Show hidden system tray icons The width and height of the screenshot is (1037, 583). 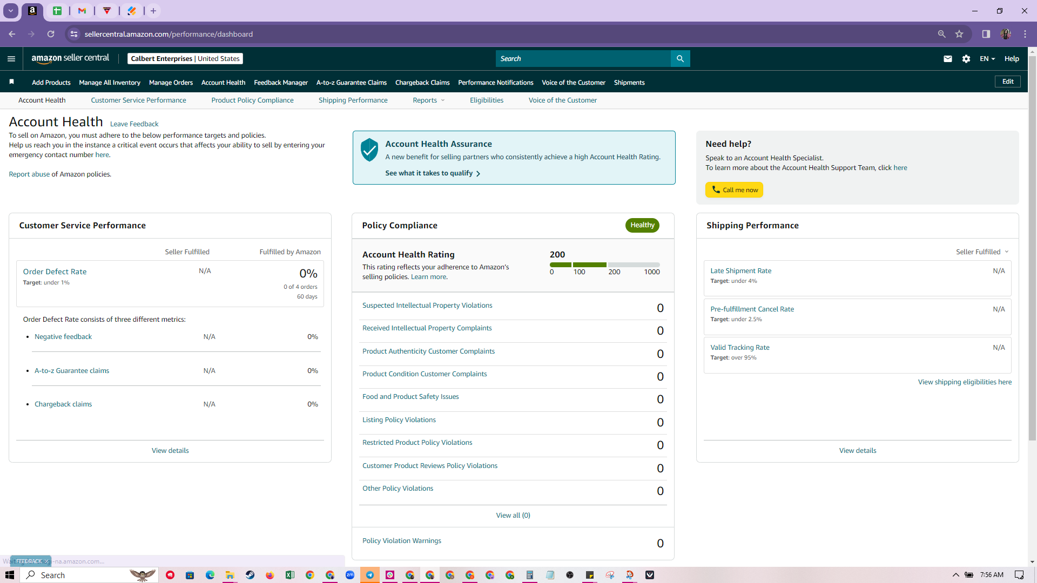point(956,575)
